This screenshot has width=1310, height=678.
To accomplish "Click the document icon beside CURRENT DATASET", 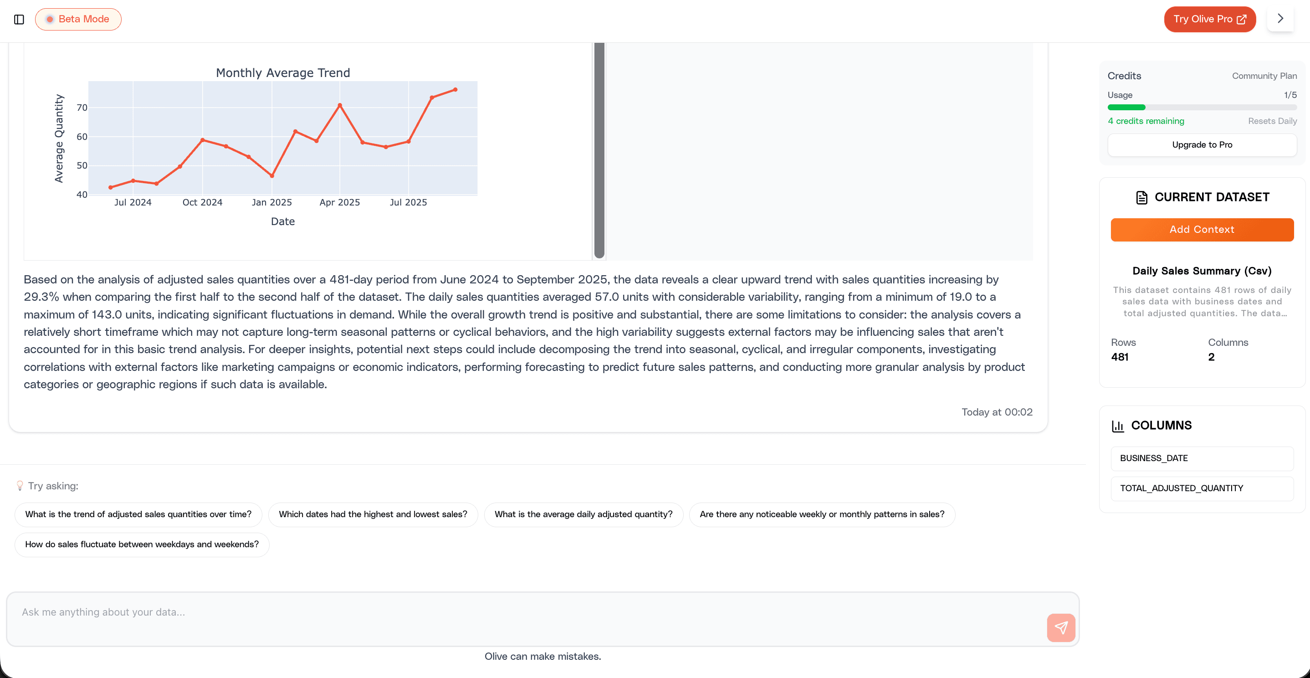I will pyautogui.click(x=1143, y=197).
